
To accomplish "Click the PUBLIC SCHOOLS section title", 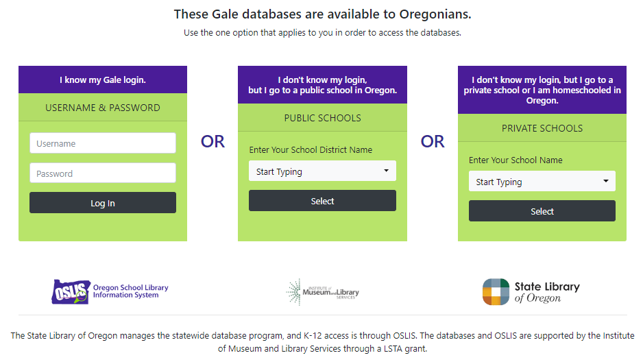I will [322, 118].
